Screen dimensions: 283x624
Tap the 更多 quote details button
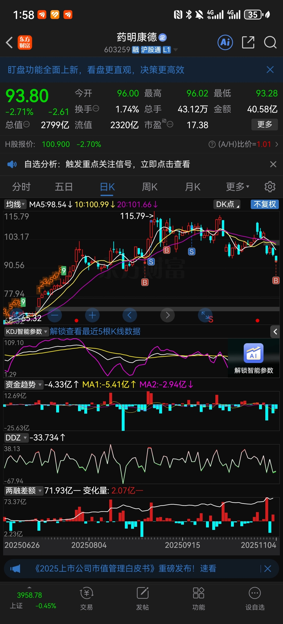click(265, 125)
